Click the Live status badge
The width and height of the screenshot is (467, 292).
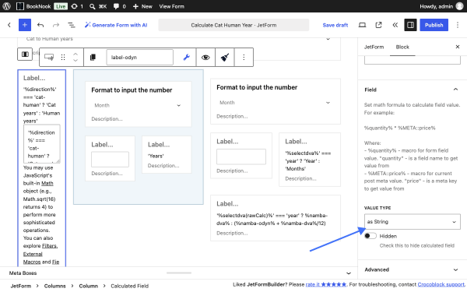(61, 6)
